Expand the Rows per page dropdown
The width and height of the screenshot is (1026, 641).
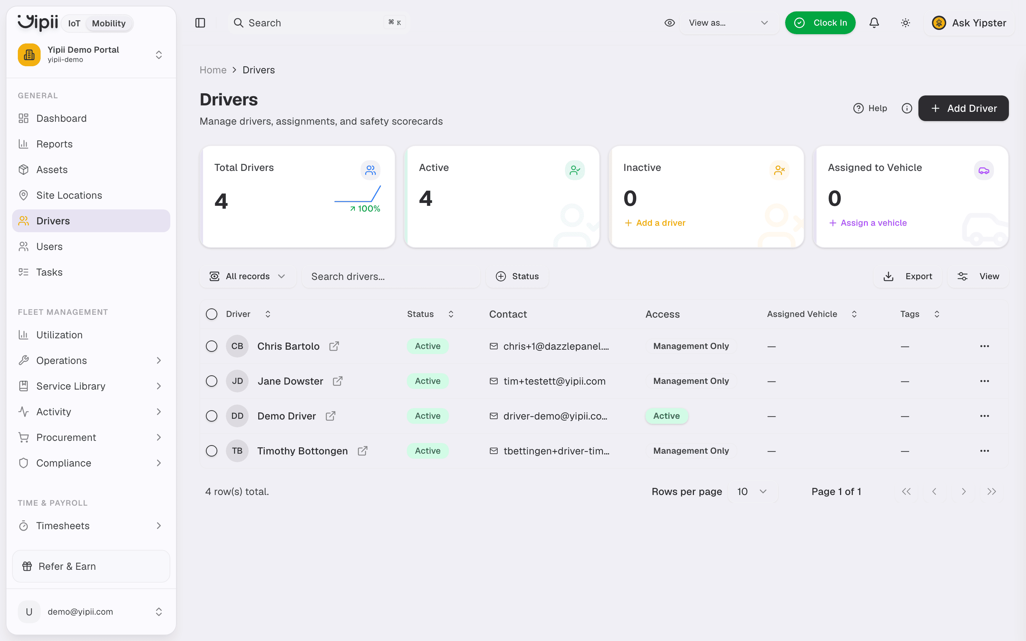752,492
